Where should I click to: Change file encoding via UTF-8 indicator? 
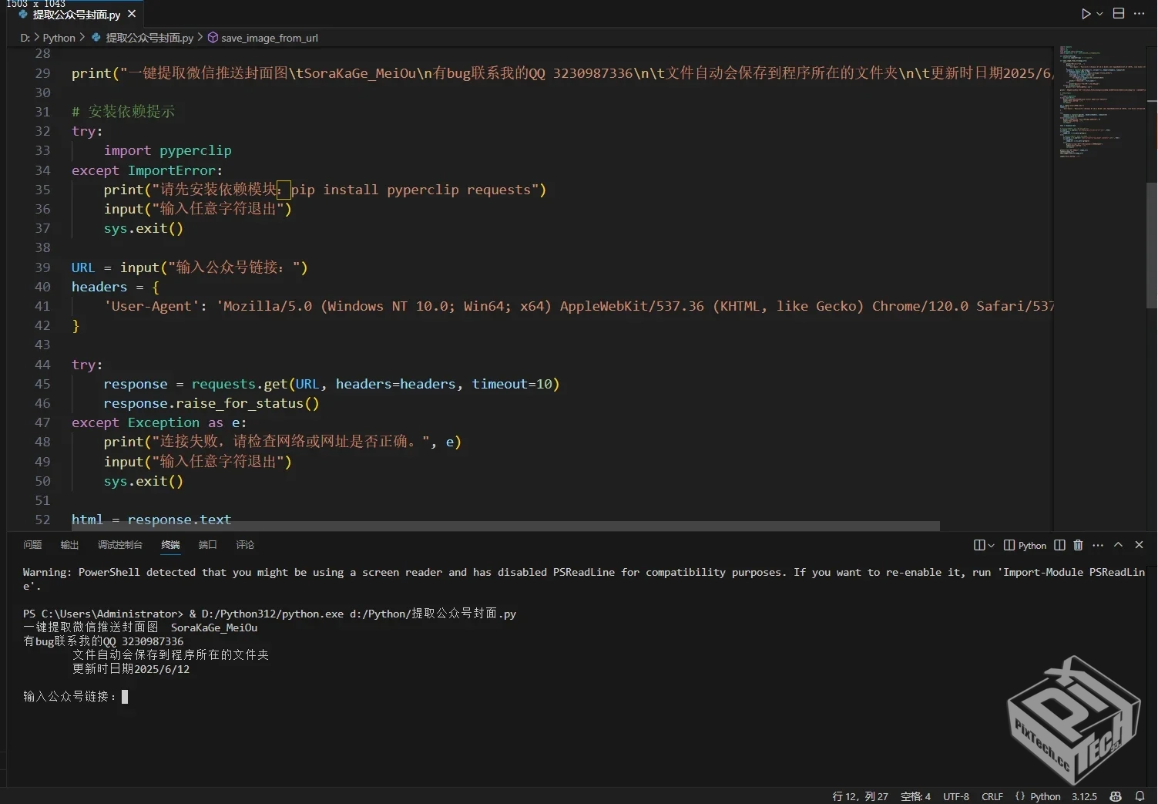click(x=955, y=796)
